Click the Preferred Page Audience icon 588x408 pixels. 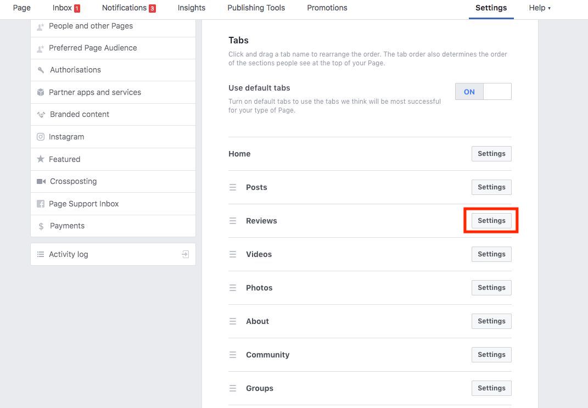41,49
